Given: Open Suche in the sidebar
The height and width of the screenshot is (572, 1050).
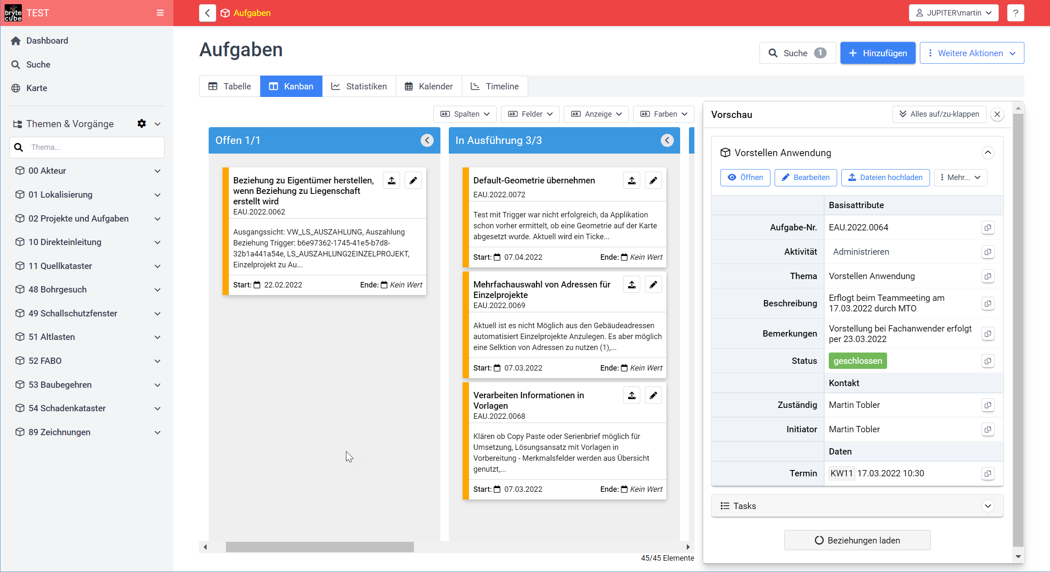Looking at the screenshot, I should pos(38,65).
